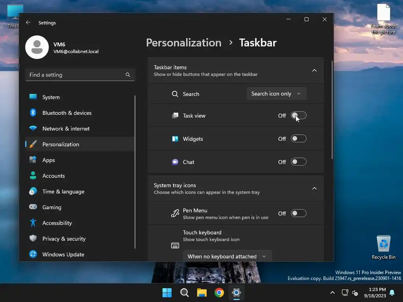Open the notifications bell icon
Viewport: 403px width, 302px height.
tap(392, 293)
